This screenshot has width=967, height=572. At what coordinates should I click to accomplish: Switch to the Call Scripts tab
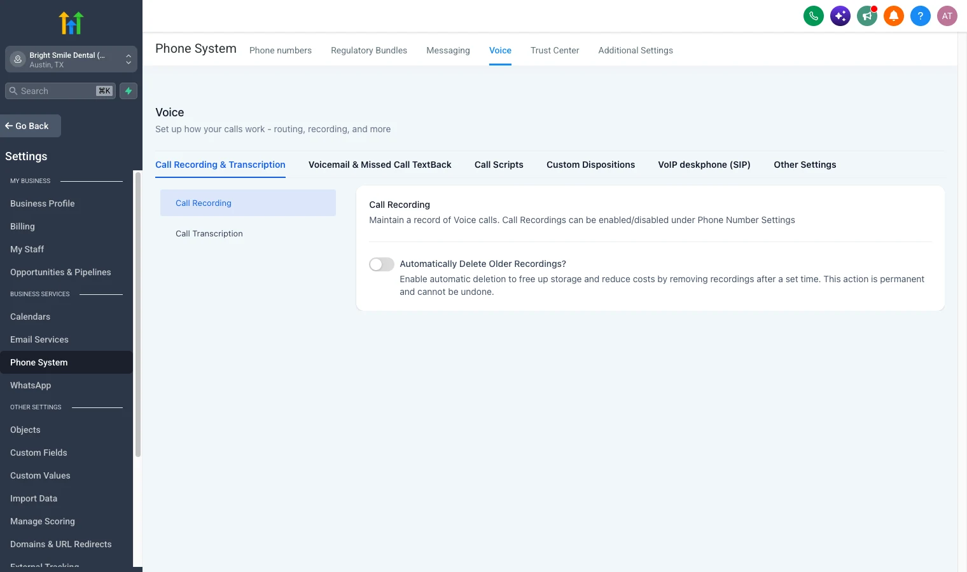(x=499, y=165)
